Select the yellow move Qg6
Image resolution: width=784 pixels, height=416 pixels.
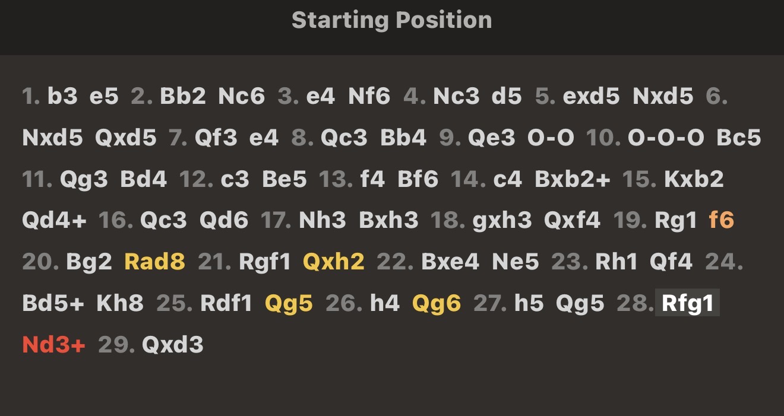[x=436, y=303]
